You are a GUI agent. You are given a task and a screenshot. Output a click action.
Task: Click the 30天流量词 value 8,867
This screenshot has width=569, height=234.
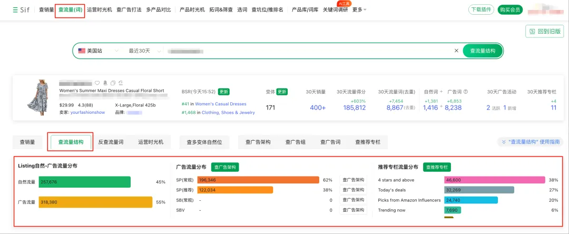pyautogui.click(x=396, y=108)
